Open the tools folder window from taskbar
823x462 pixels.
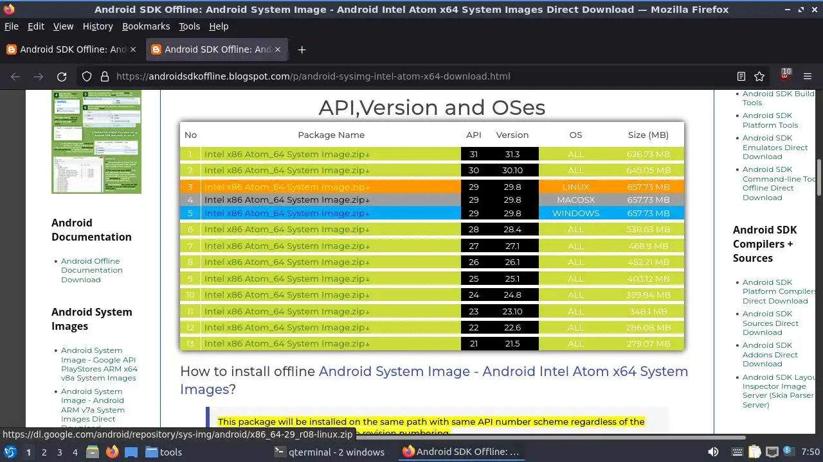164,452
